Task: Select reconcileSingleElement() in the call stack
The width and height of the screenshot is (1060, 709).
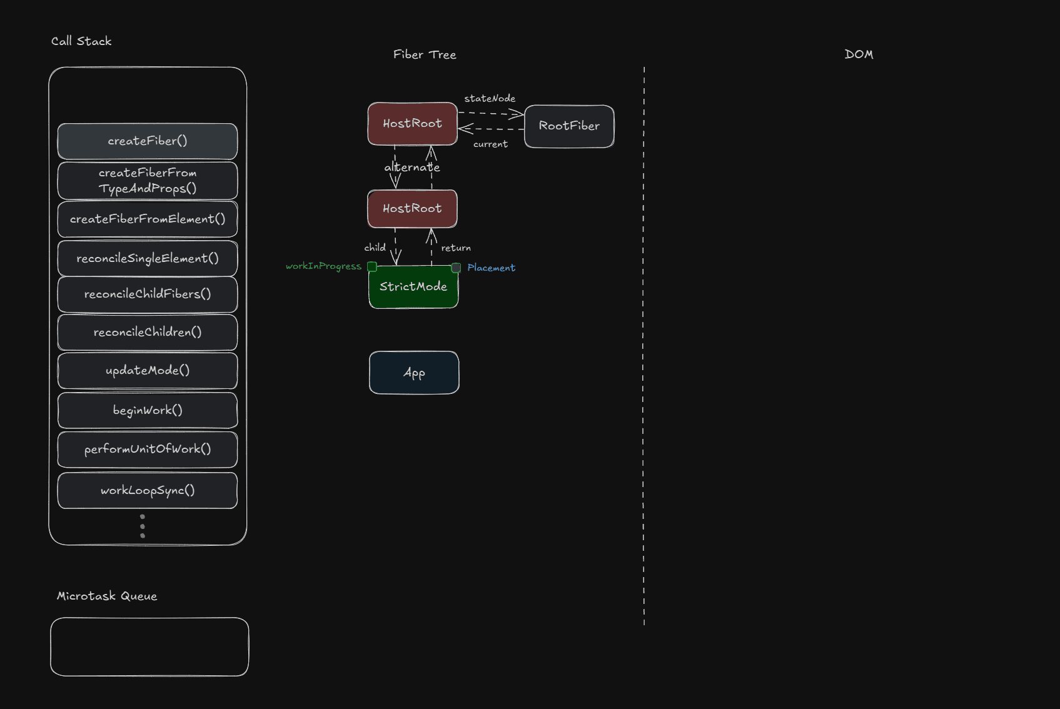Action: 148,258
